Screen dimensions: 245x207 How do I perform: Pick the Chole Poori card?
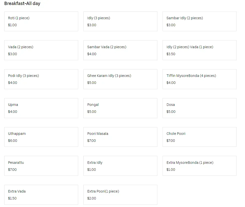[x=199, y=137]
